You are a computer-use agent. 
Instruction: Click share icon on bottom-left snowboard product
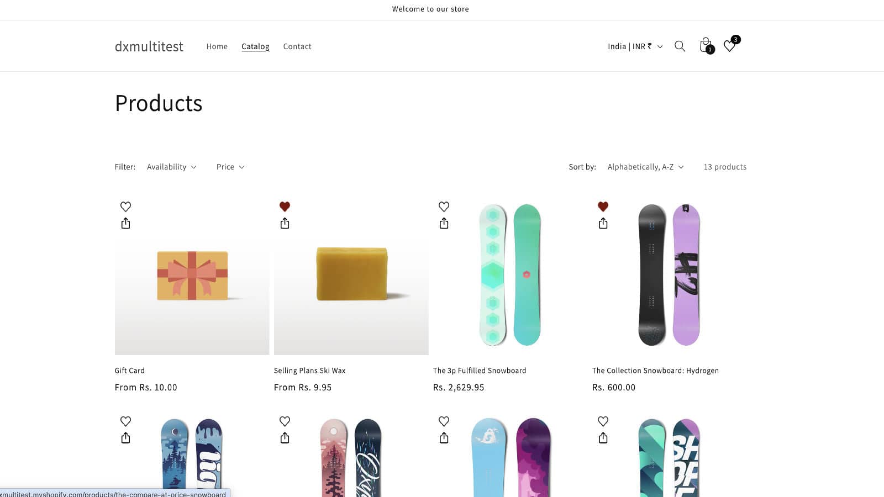125,438
